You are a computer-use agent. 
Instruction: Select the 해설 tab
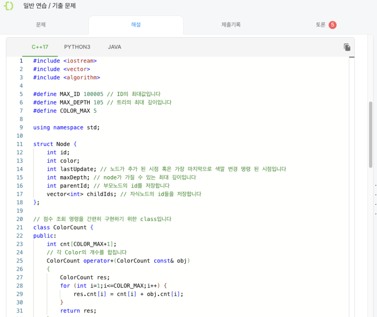click(x=136, y=25)
